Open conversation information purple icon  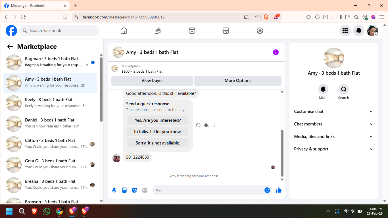(x=276, y=52)
